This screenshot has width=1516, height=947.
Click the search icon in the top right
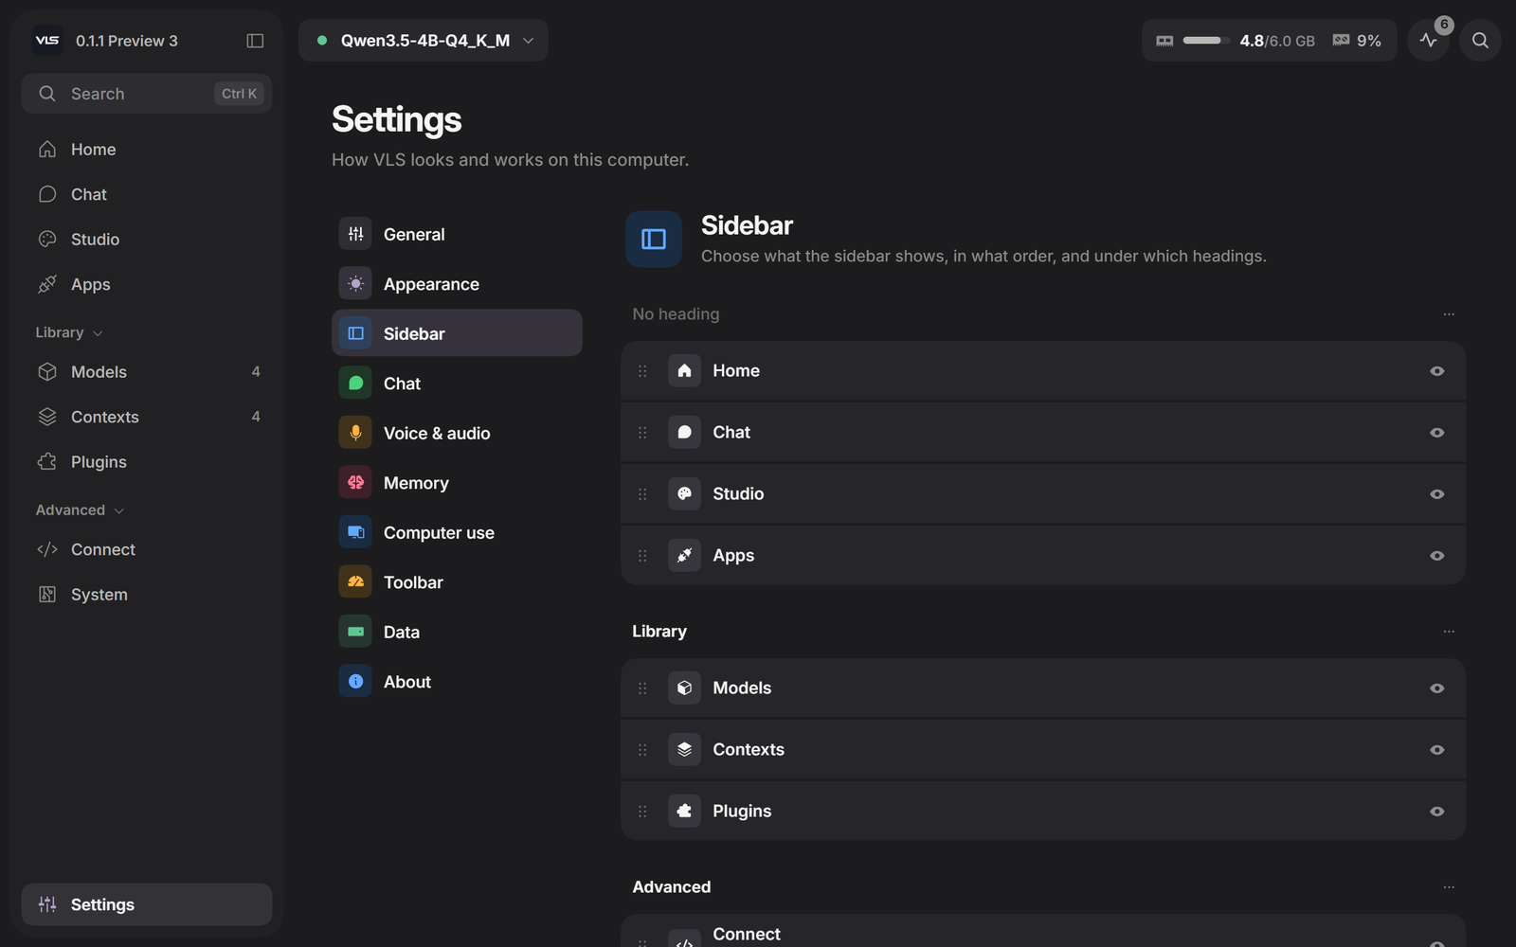tap(1480, 41)
